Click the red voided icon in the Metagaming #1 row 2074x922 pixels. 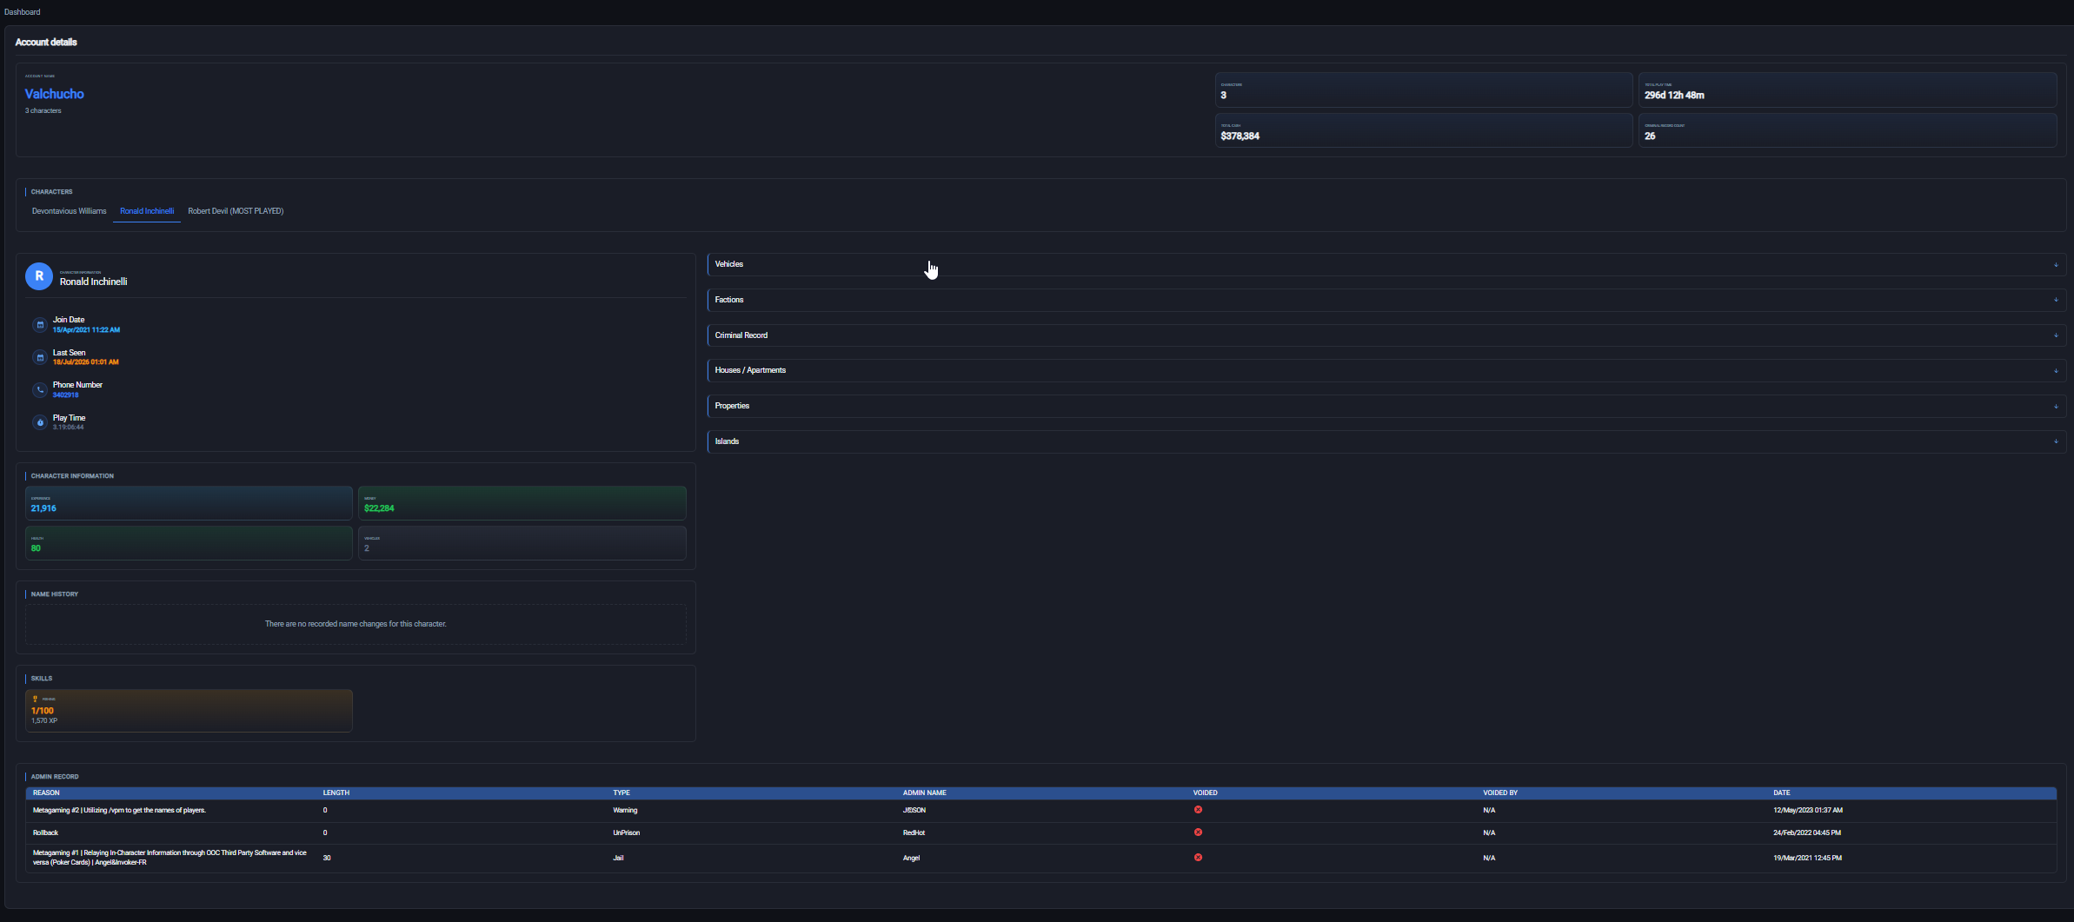click(1198, 858)
